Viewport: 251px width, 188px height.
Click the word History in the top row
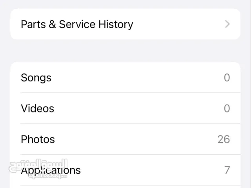pyautogui.click(x=116, y=25)
